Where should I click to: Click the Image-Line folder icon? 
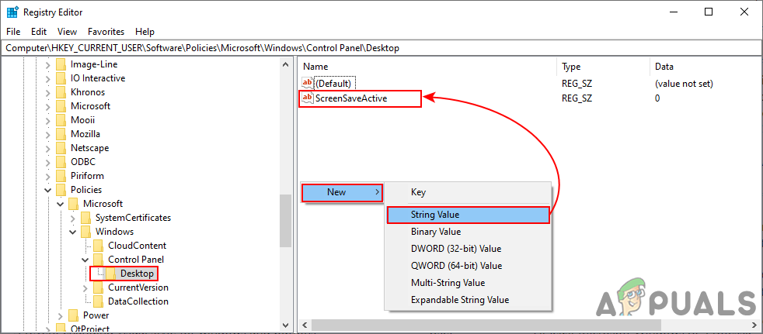pyautogui.click(x=61, y=64)
